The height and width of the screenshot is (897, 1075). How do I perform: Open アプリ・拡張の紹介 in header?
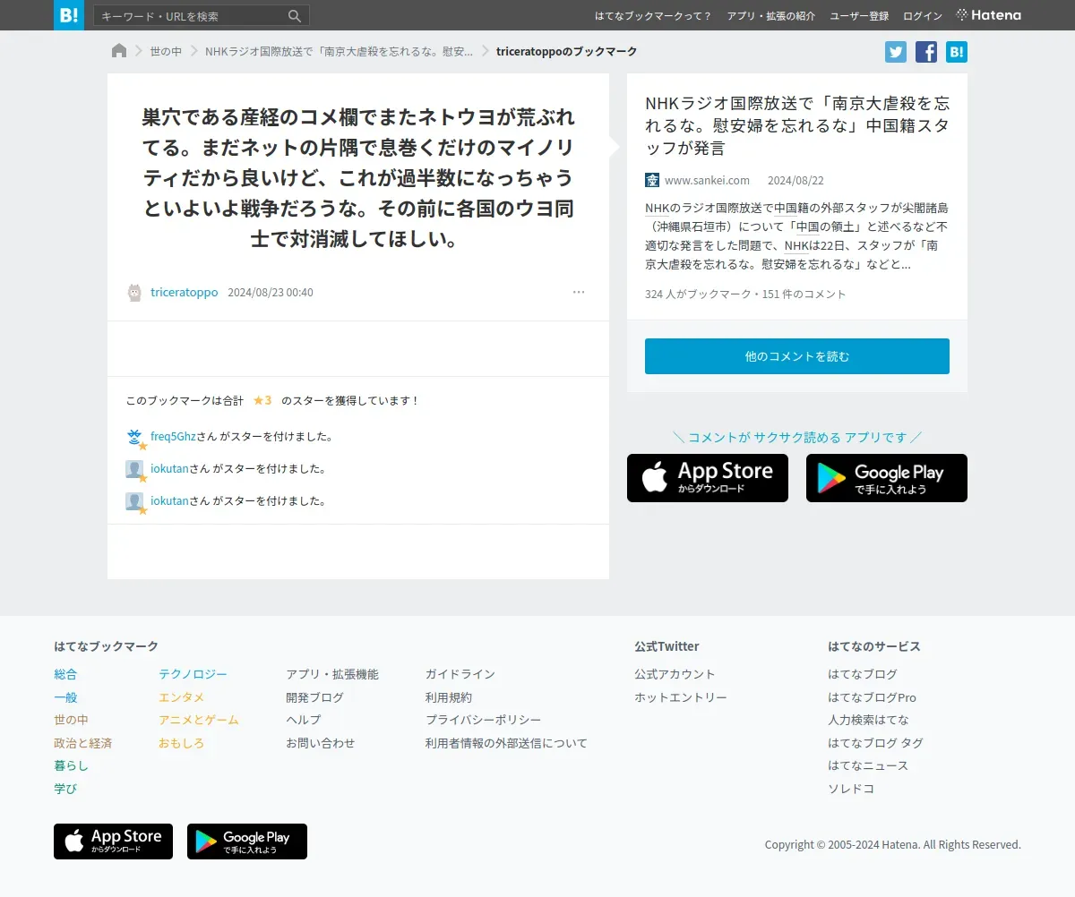[x=771, y=16]
